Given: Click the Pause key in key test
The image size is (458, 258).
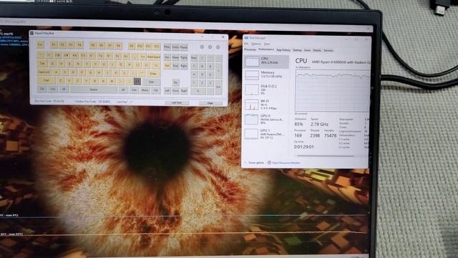Looking at the screenshot, I should tap(184, 47).
